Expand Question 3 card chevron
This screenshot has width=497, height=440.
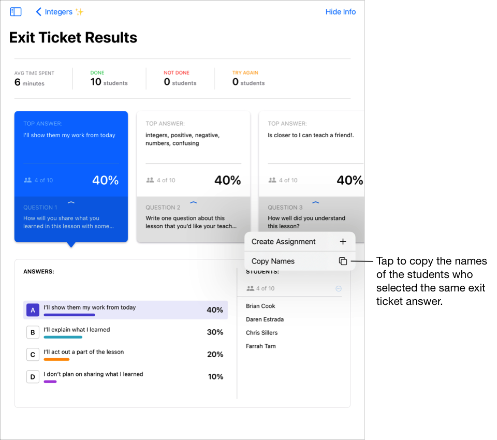click(x=316, y=203)
